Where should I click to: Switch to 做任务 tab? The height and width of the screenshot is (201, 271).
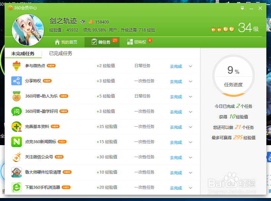pyautogui.click(x=102, y=42)
